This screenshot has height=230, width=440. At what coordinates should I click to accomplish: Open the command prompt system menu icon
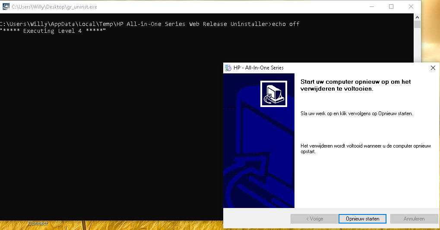(x=6, y=7)
